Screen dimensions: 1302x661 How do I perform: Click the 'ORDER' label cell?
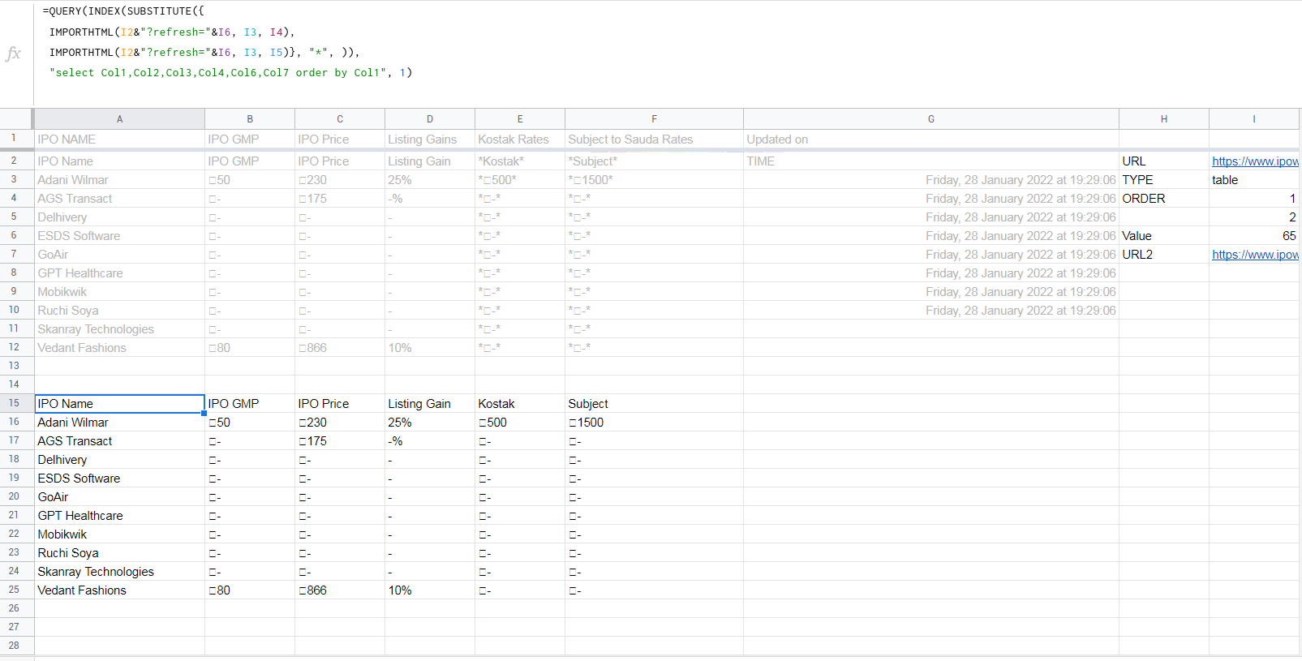click(1164, 199)
